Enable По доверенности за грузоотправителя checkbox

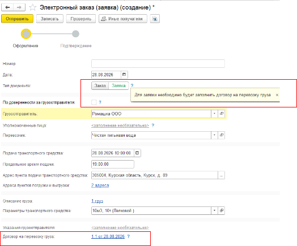coord(94,102)
